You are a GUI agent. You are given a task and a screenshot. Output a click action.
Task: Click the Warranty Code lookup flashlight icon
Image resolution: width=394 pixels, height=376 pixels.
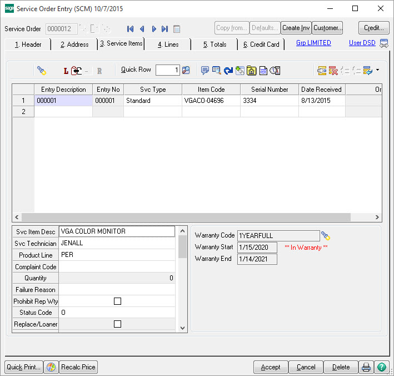(326, 236)
